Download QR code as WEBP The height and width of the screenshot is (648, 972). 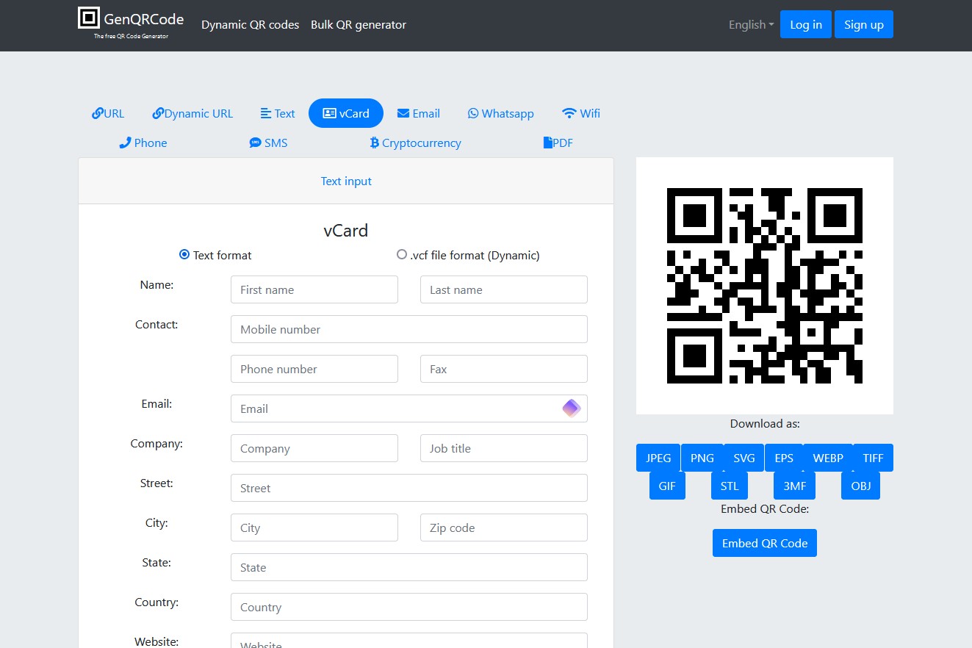(828, 458)
